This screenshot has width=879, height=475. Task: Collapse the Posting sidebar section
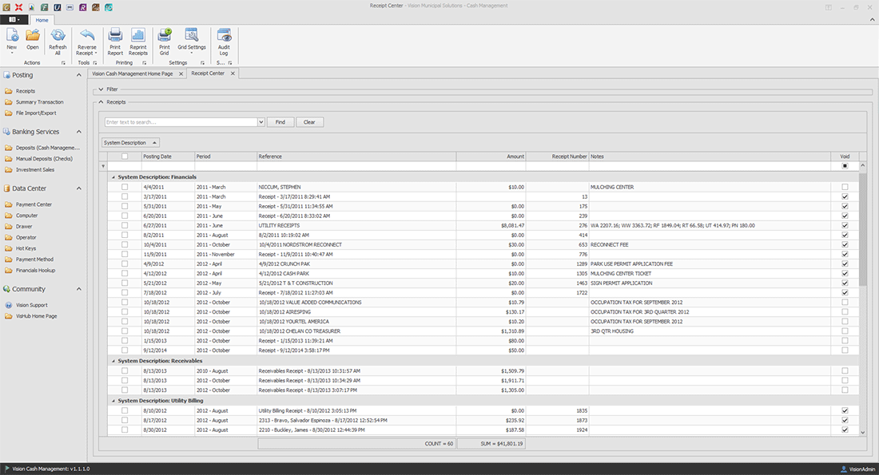(x=79, y=75)
